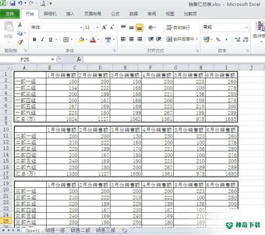Open the font name dropdown
Viewport: 265px width, 235px height.
pyautogui.click(x=81, y=28)
